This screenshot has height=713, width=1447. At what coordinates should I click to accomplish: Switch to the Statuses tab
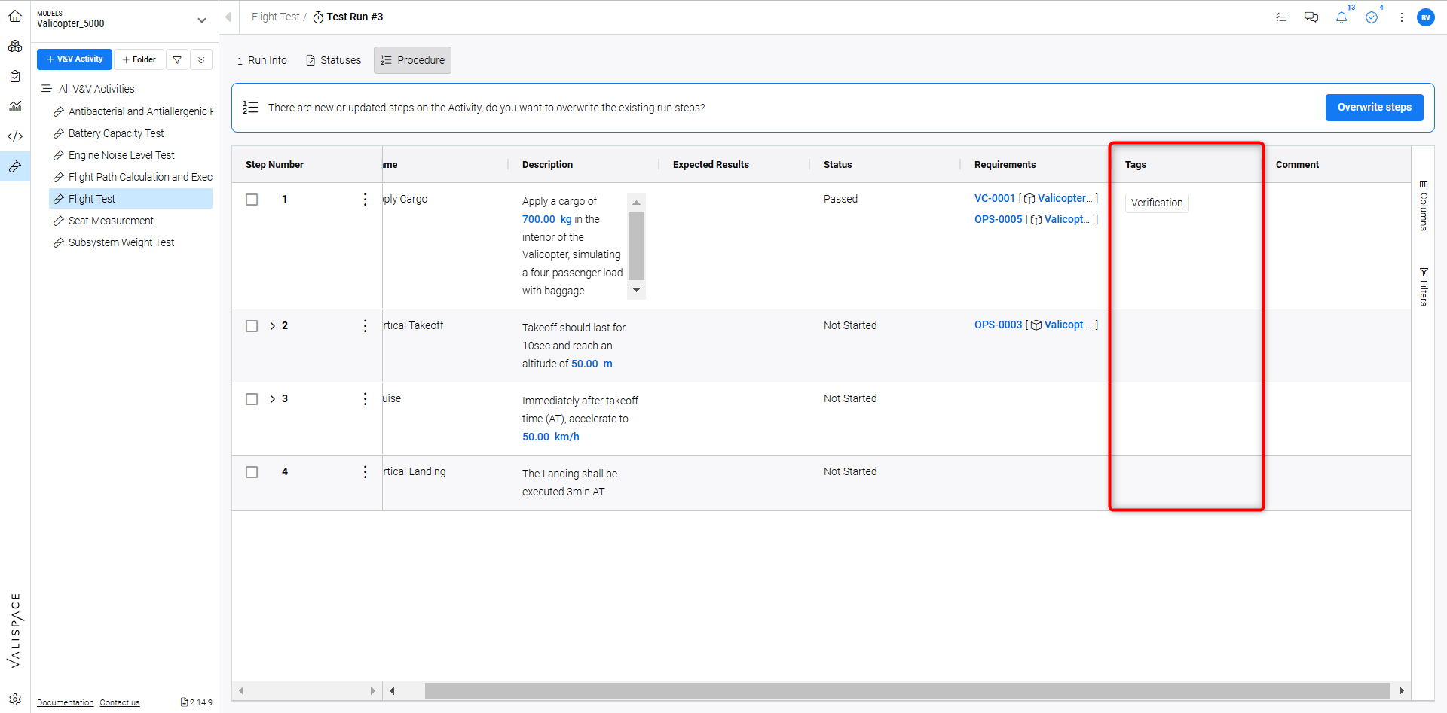(333, 60)
